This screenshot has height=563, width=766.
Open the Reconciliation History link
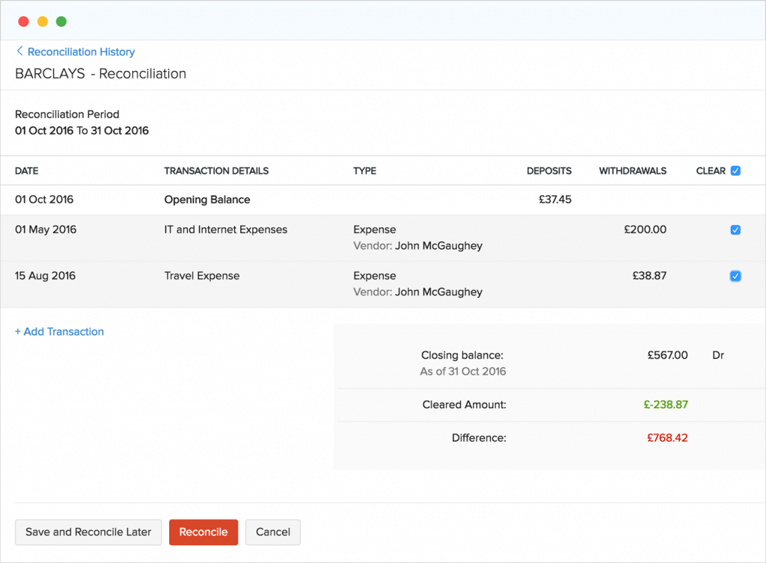coord(81,52)
